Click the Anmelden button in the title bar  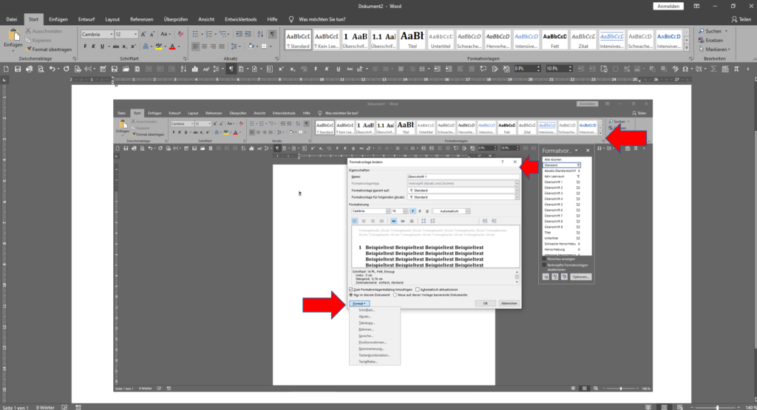click(668, 6)
